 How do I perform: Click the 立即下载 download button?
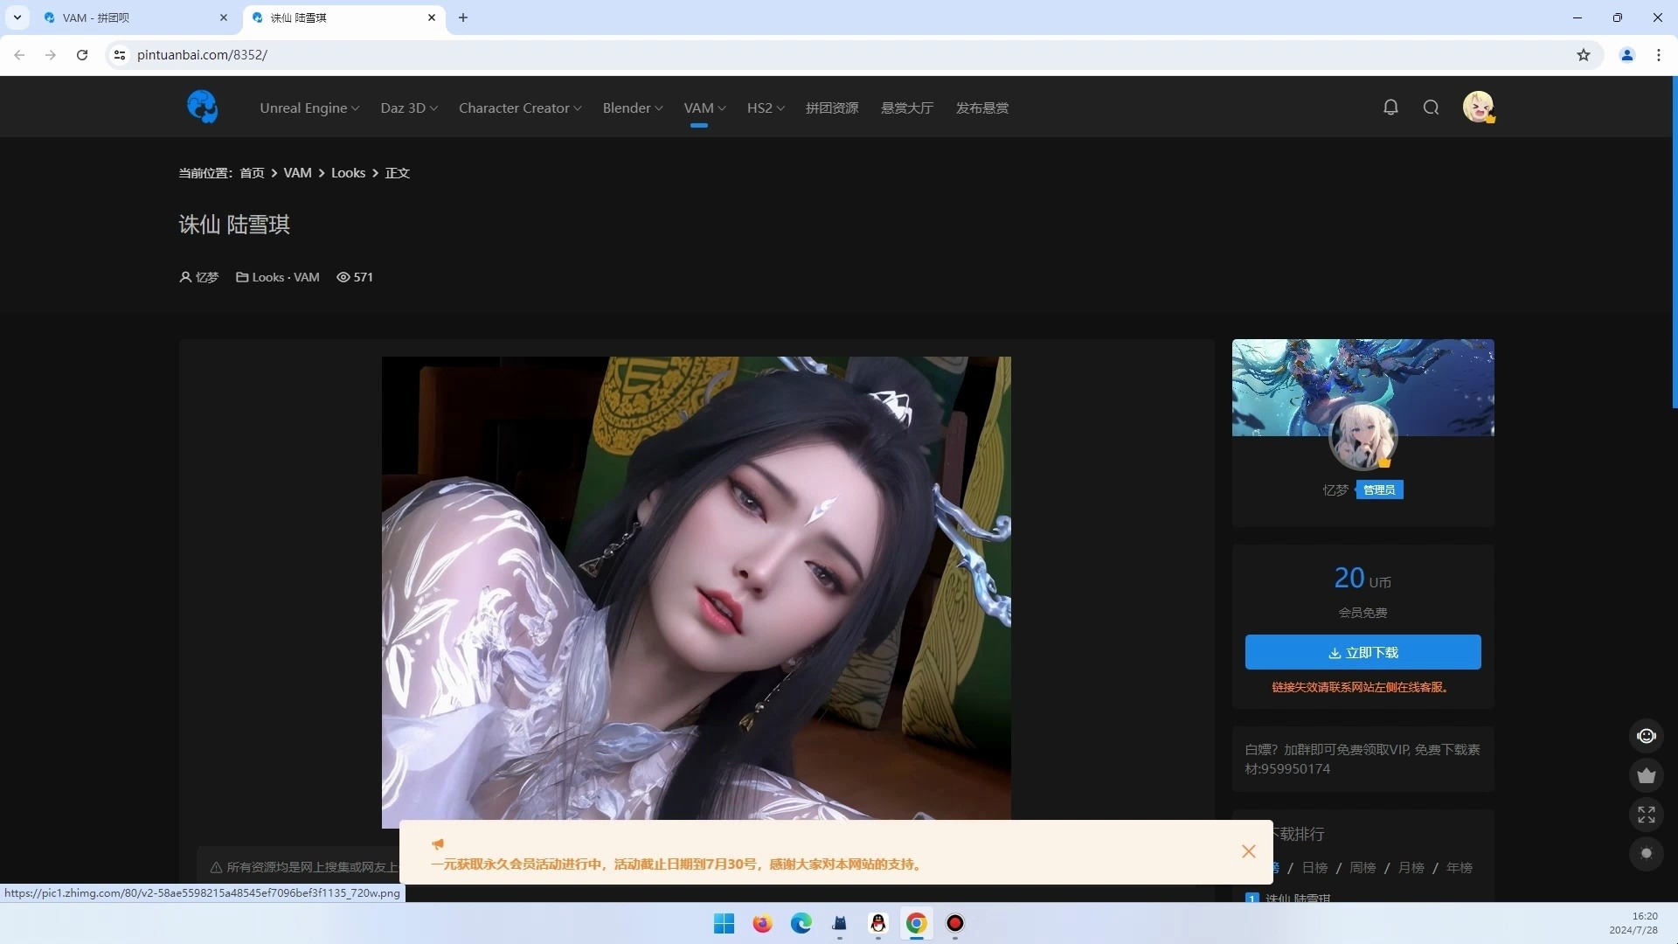(1363, 652)
